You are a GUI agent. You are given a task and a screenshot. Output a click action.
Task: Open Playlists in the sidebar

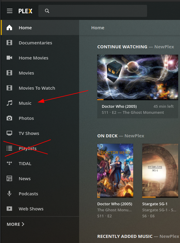40,148
